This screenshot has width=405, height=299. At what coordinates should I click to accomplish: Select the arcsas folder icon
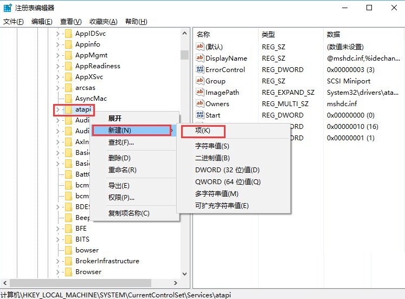coord(68,88)
